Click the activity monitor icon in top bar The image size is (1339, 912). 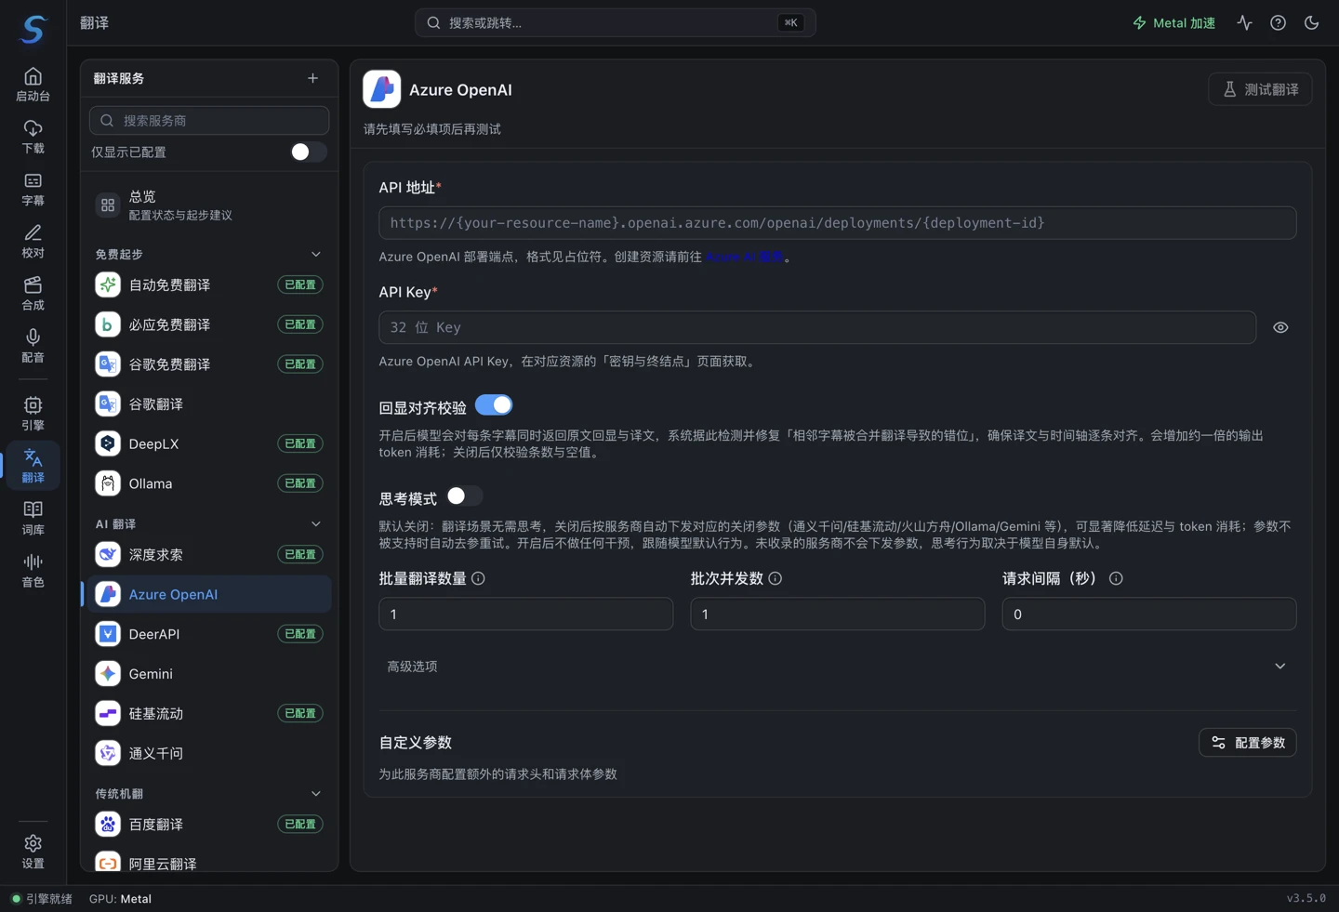tap(1244, 23)
